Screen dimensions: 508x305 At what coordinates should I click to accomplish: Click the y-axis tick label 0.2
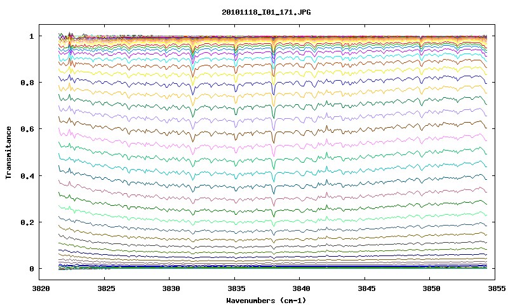click(27, 222)
